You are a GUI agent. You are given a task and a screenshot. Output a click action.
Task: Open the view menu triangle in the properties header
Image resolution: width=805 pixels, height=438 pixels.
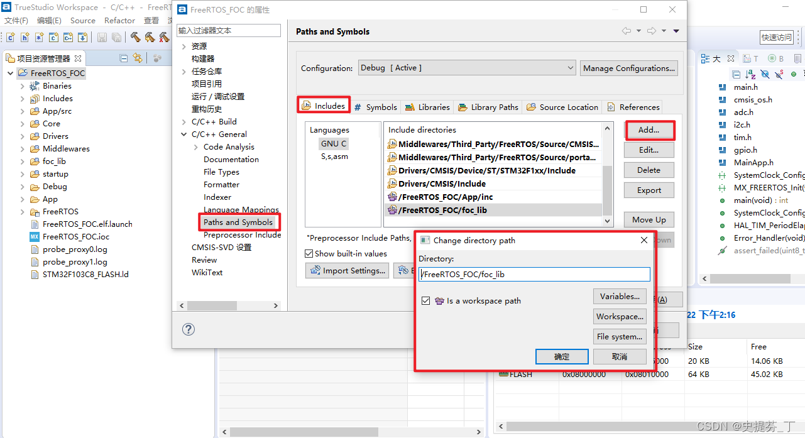tap(676, 31)
